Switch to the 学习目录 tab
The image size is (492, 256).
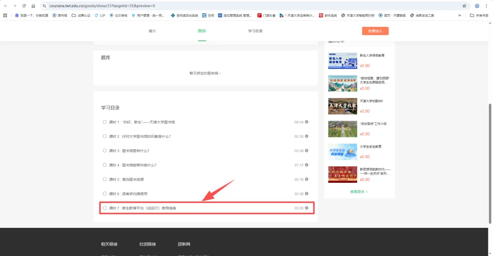(x=255, y=31)
